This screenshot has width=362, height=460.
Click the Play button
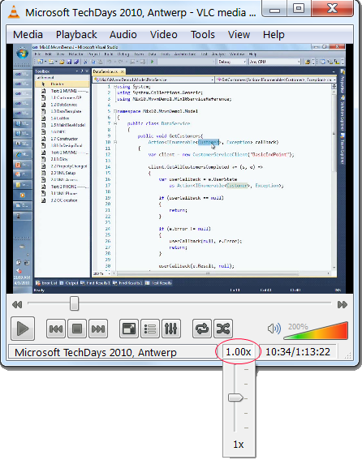(x=23, y=329)
